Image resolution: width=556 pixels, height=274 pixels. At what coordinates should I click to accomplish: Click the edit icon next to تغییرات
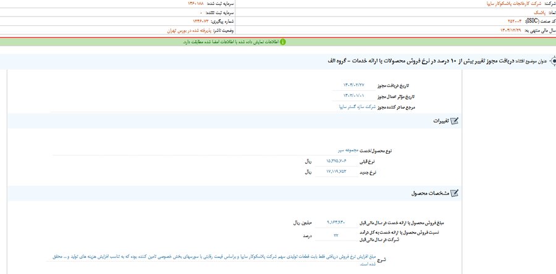point(455,122)
